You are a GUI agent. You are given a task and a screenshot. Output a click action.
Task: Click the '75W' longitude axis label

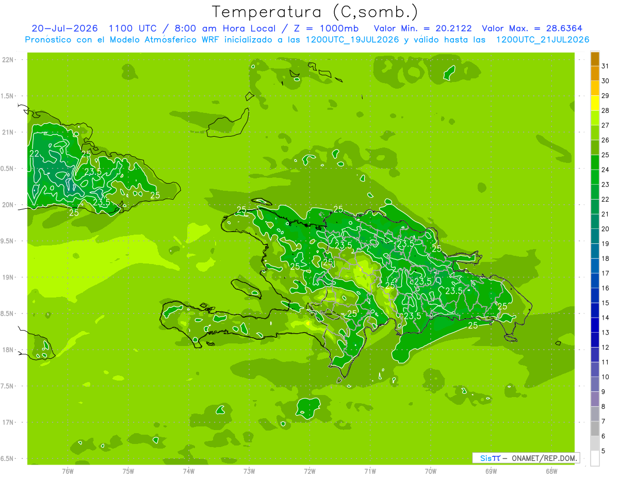[128, 471]
